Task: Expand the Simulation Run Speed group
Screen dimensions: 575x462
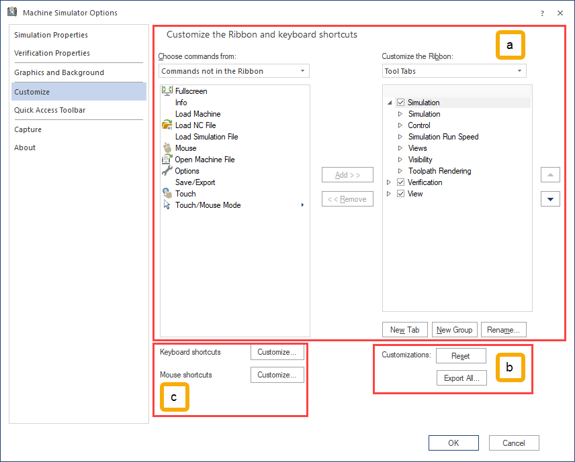Action: point(401,137)
